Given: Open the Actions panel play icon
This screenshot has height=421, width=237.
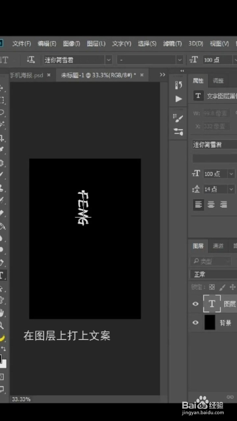Looking at the screenshot, I should coord(178,99).
